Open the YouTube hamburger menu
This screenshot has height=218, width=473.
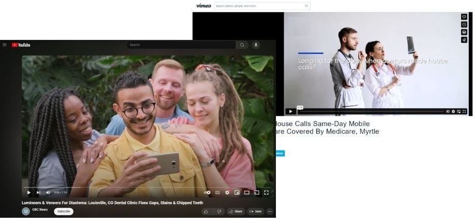coord(5,45)
